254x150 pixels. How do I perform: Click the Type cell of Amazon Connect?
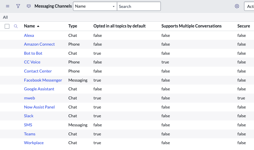point(74,44)
